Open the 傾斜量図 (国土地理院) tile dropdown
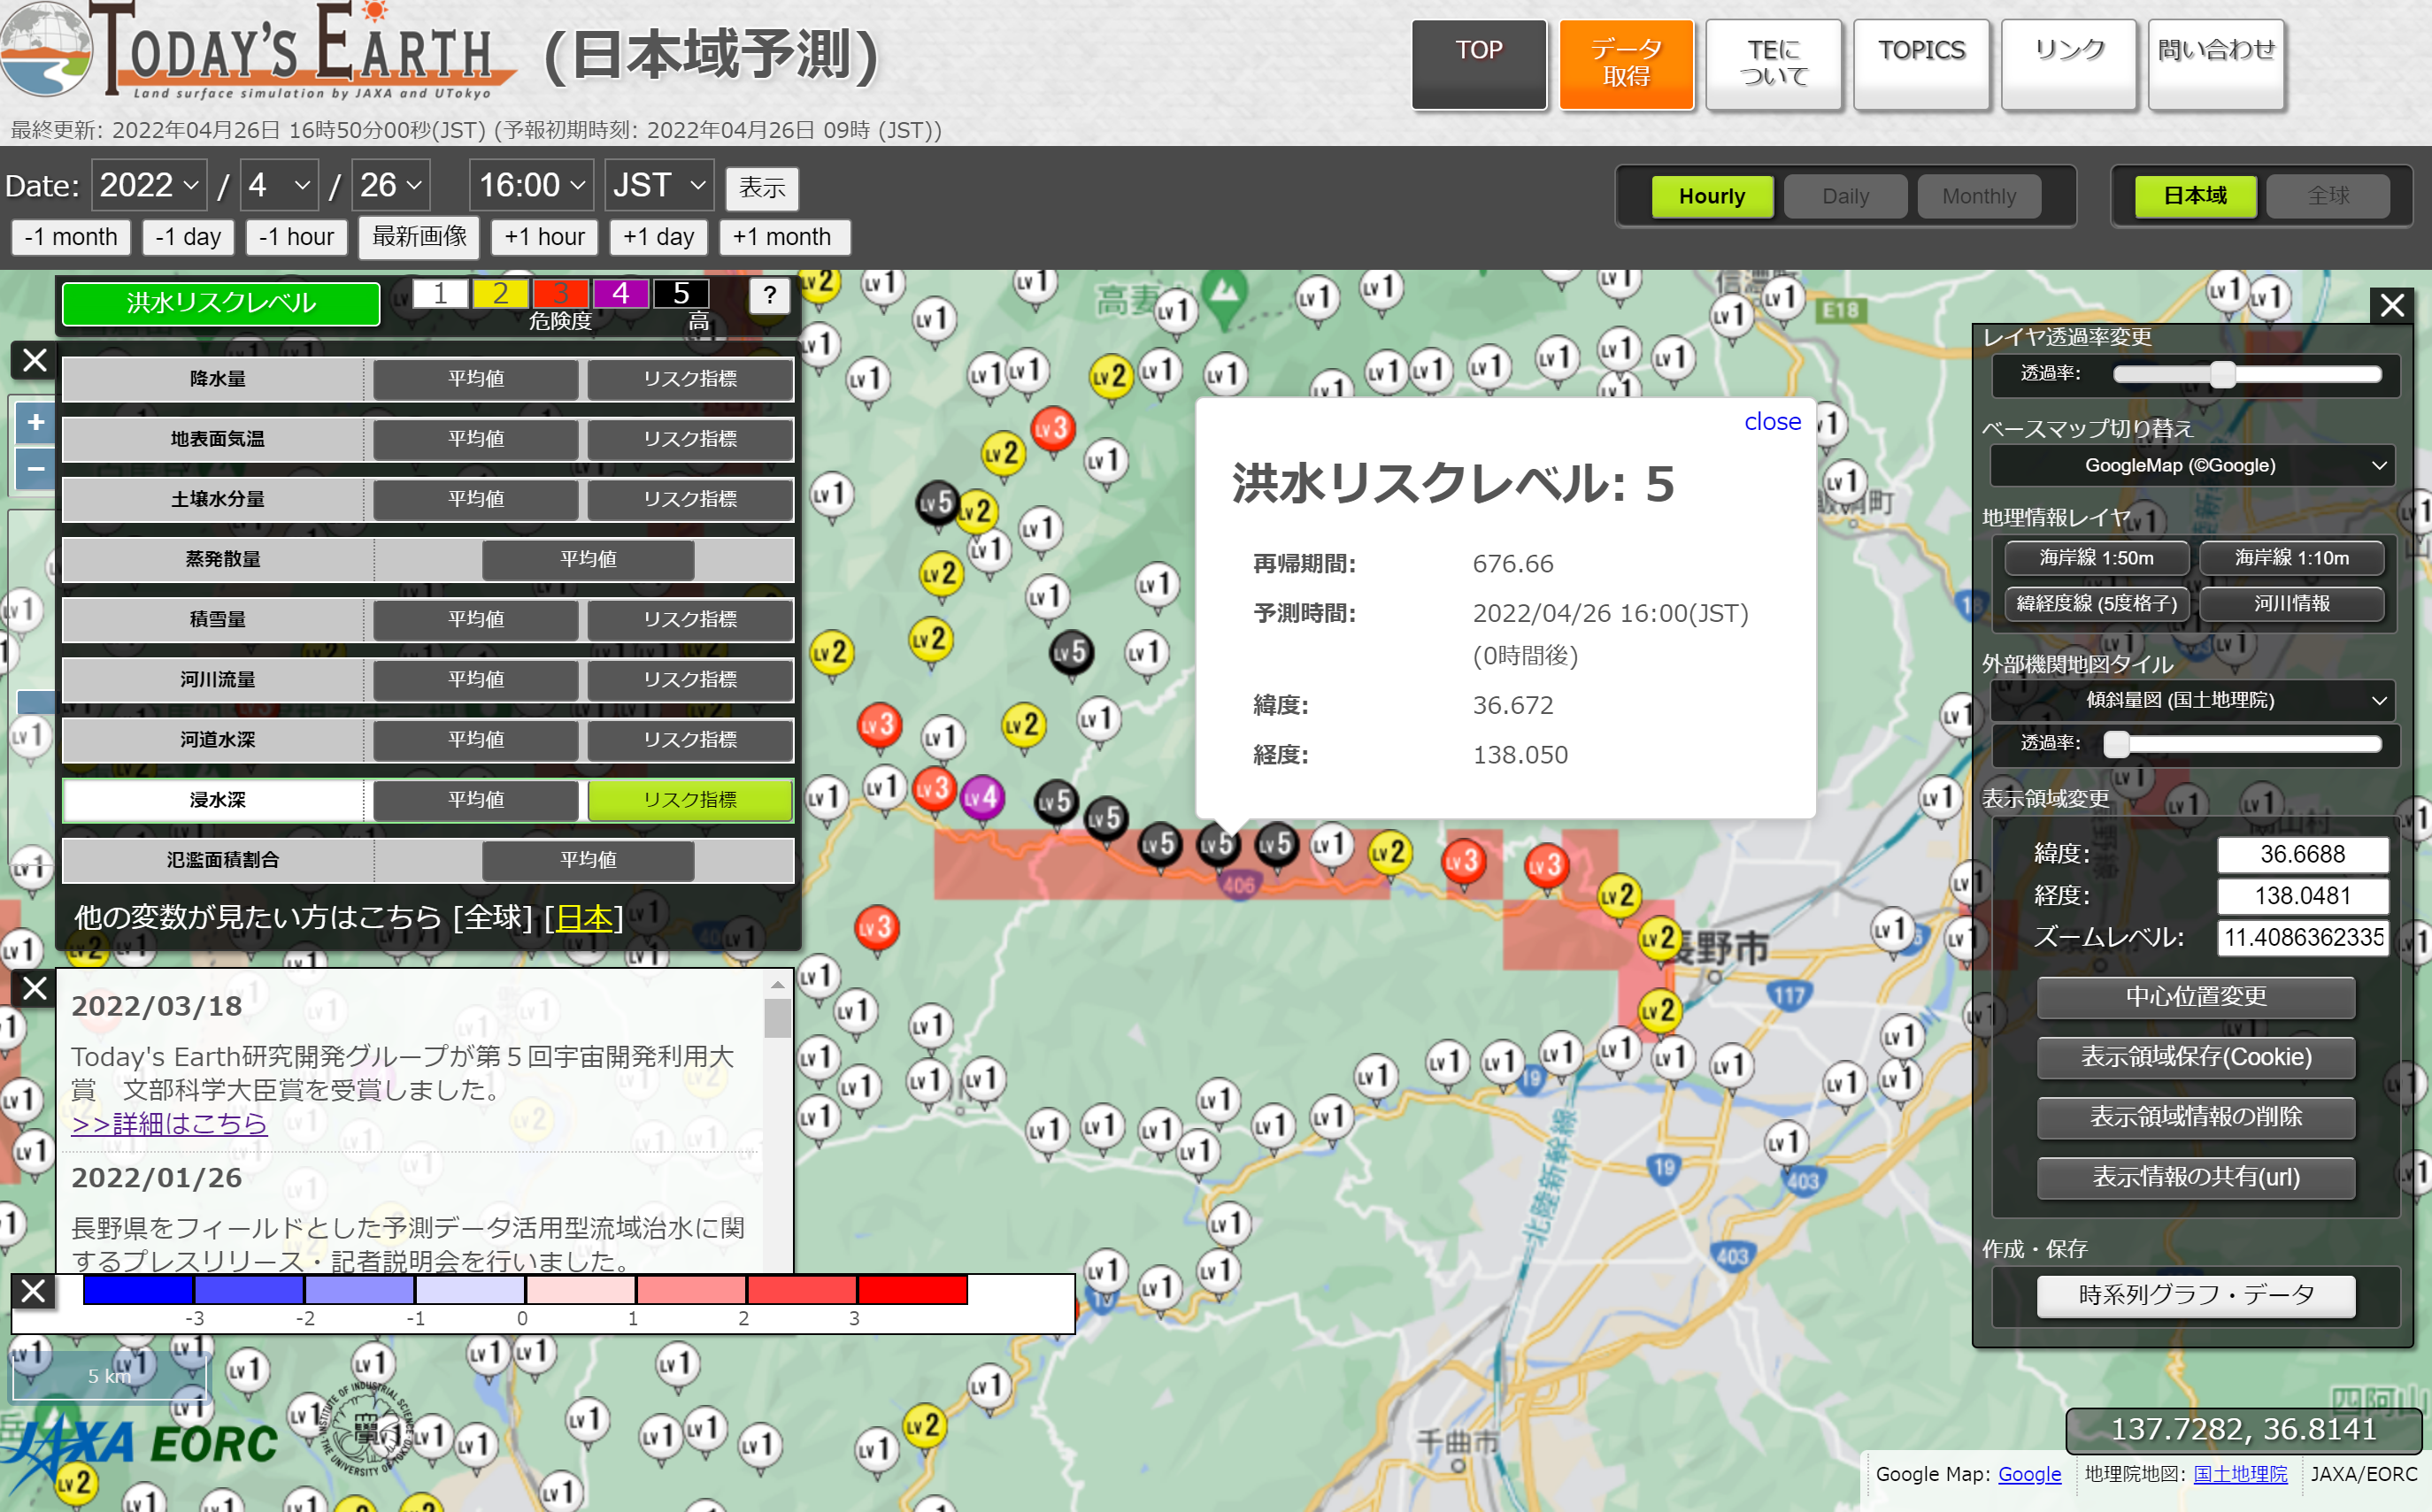The image size is (2432, 1512). (x=2192, y=700)
